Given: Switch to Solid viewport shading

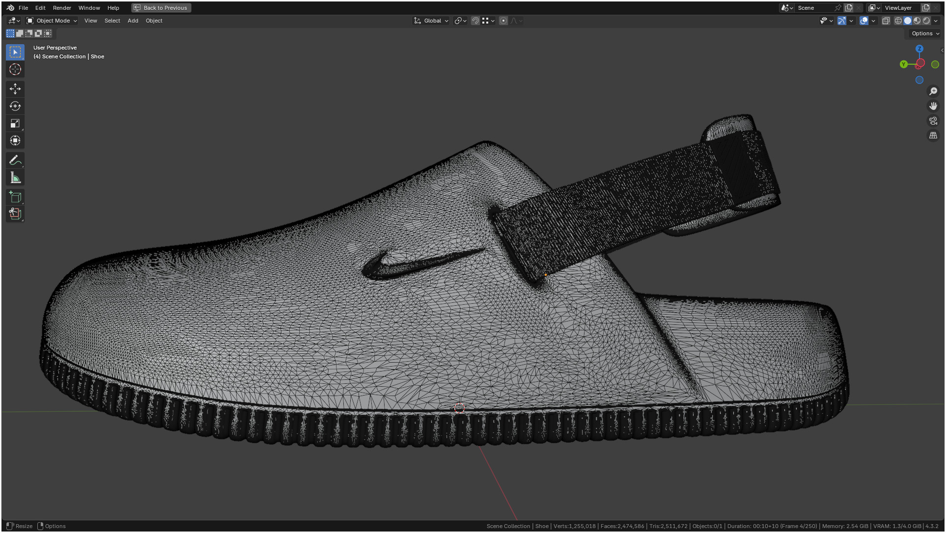Looking at the screenshot, I should coord(908,21).
